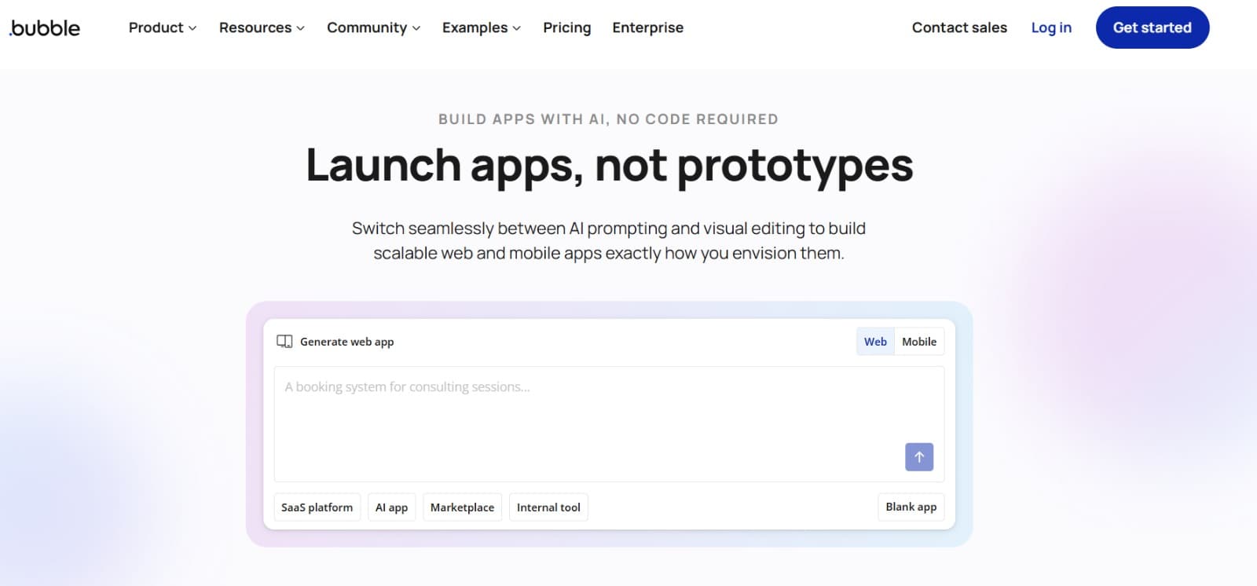The height and width of the screenshot is (586, 1257).
Task: Open the Log in link
Action: pyautogui.click(x=1051, y=27)
